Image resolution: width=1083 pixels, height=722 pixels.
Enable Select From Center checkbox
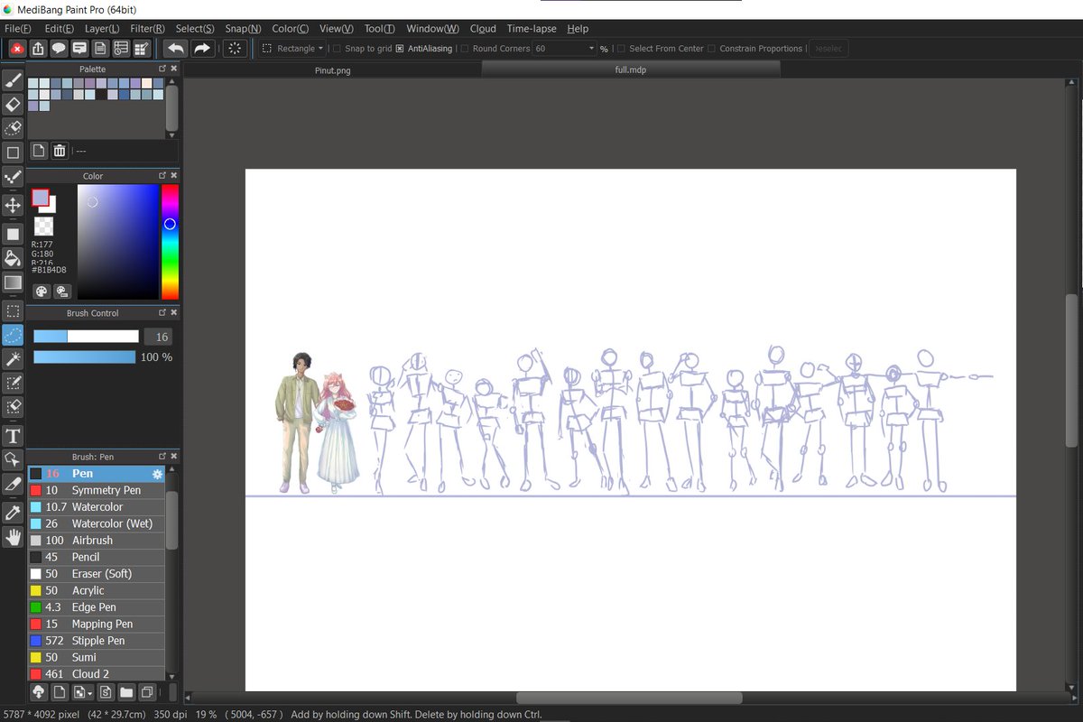point(621,49)
